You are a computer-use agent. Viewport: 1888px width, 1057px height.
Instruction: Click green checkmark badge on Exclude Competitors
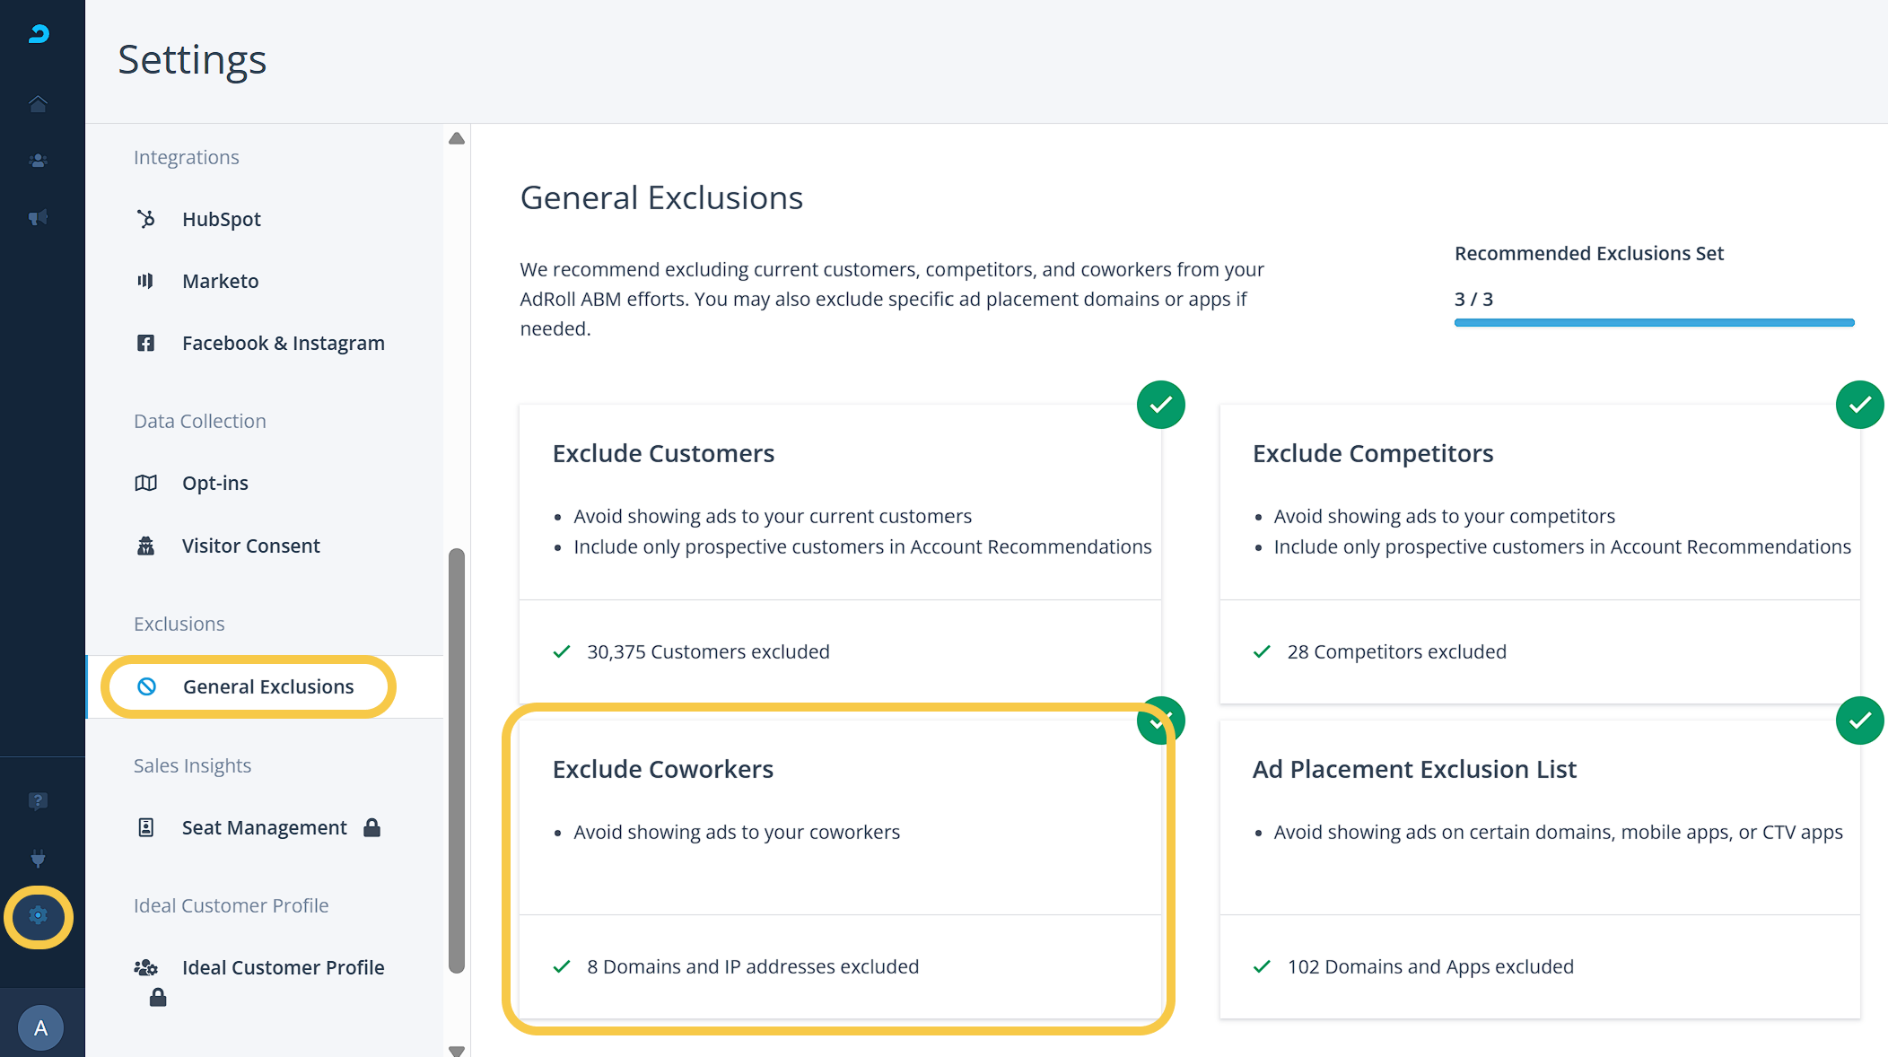coord(1859,405)
